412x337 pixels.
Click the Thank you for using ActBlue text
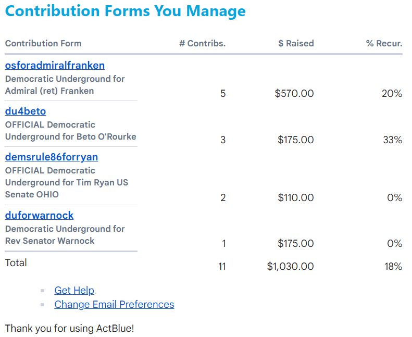(69, 329)
